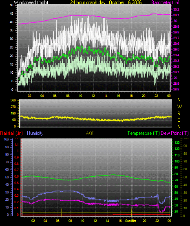Click the S compass direction label
The height and width of the screenshot is (226, 190).
point(179,114)
